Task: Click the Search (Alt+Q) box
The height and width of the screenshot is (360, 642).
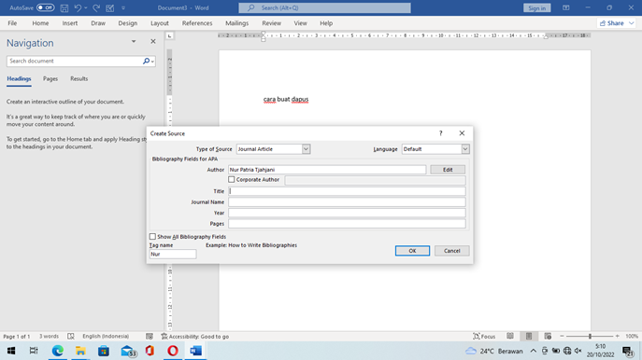Action: [324, 7]
